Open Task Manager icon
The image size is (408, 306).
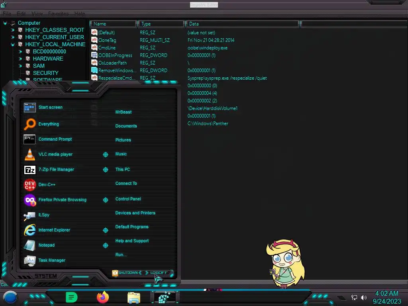[x=29, y=261]
